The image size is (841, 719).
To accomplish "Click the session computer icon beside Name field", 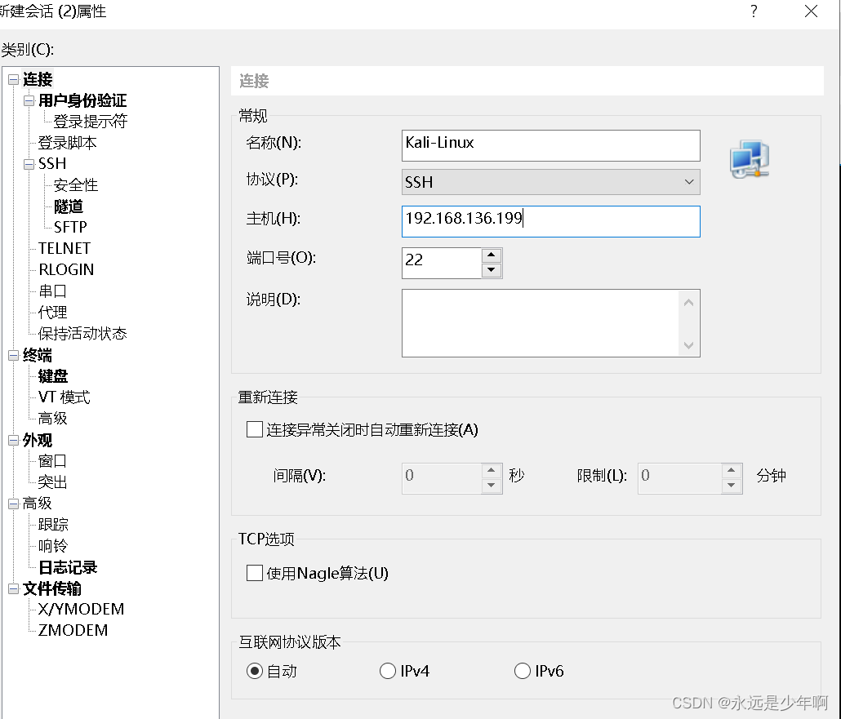I will click(749, 160).
